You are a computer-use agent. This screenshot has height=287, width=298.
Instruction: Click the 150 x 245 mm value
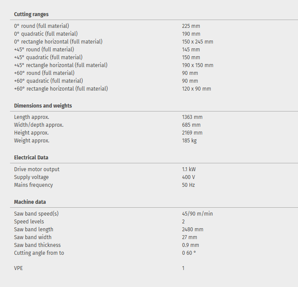[198, 42]
